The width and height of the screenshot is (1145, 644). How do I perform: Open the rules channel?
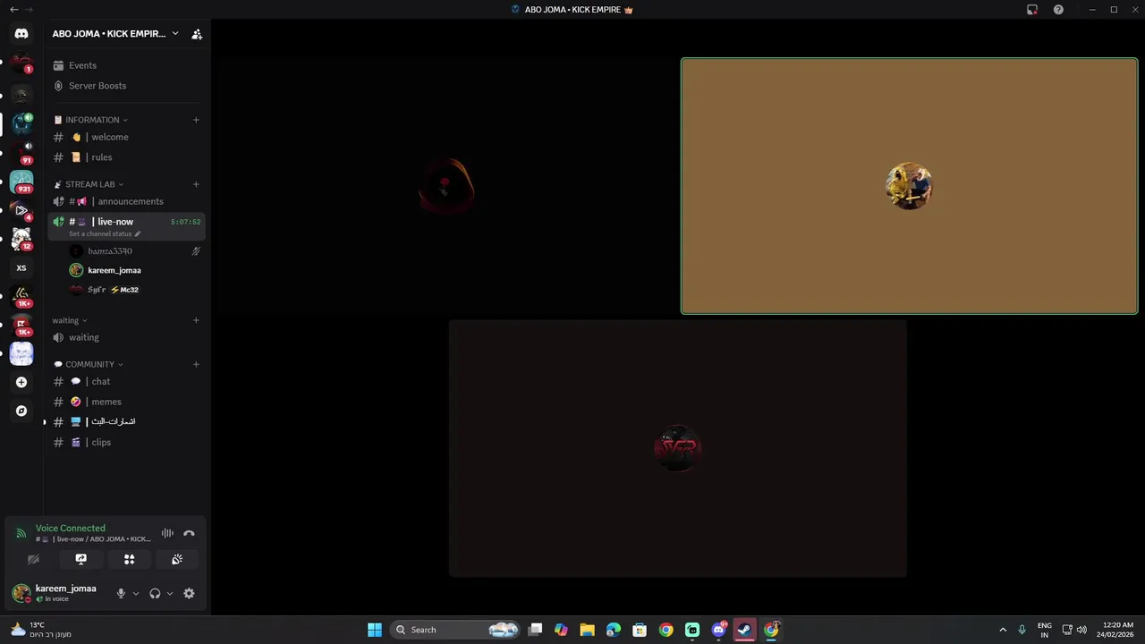(x=126, y=157)
